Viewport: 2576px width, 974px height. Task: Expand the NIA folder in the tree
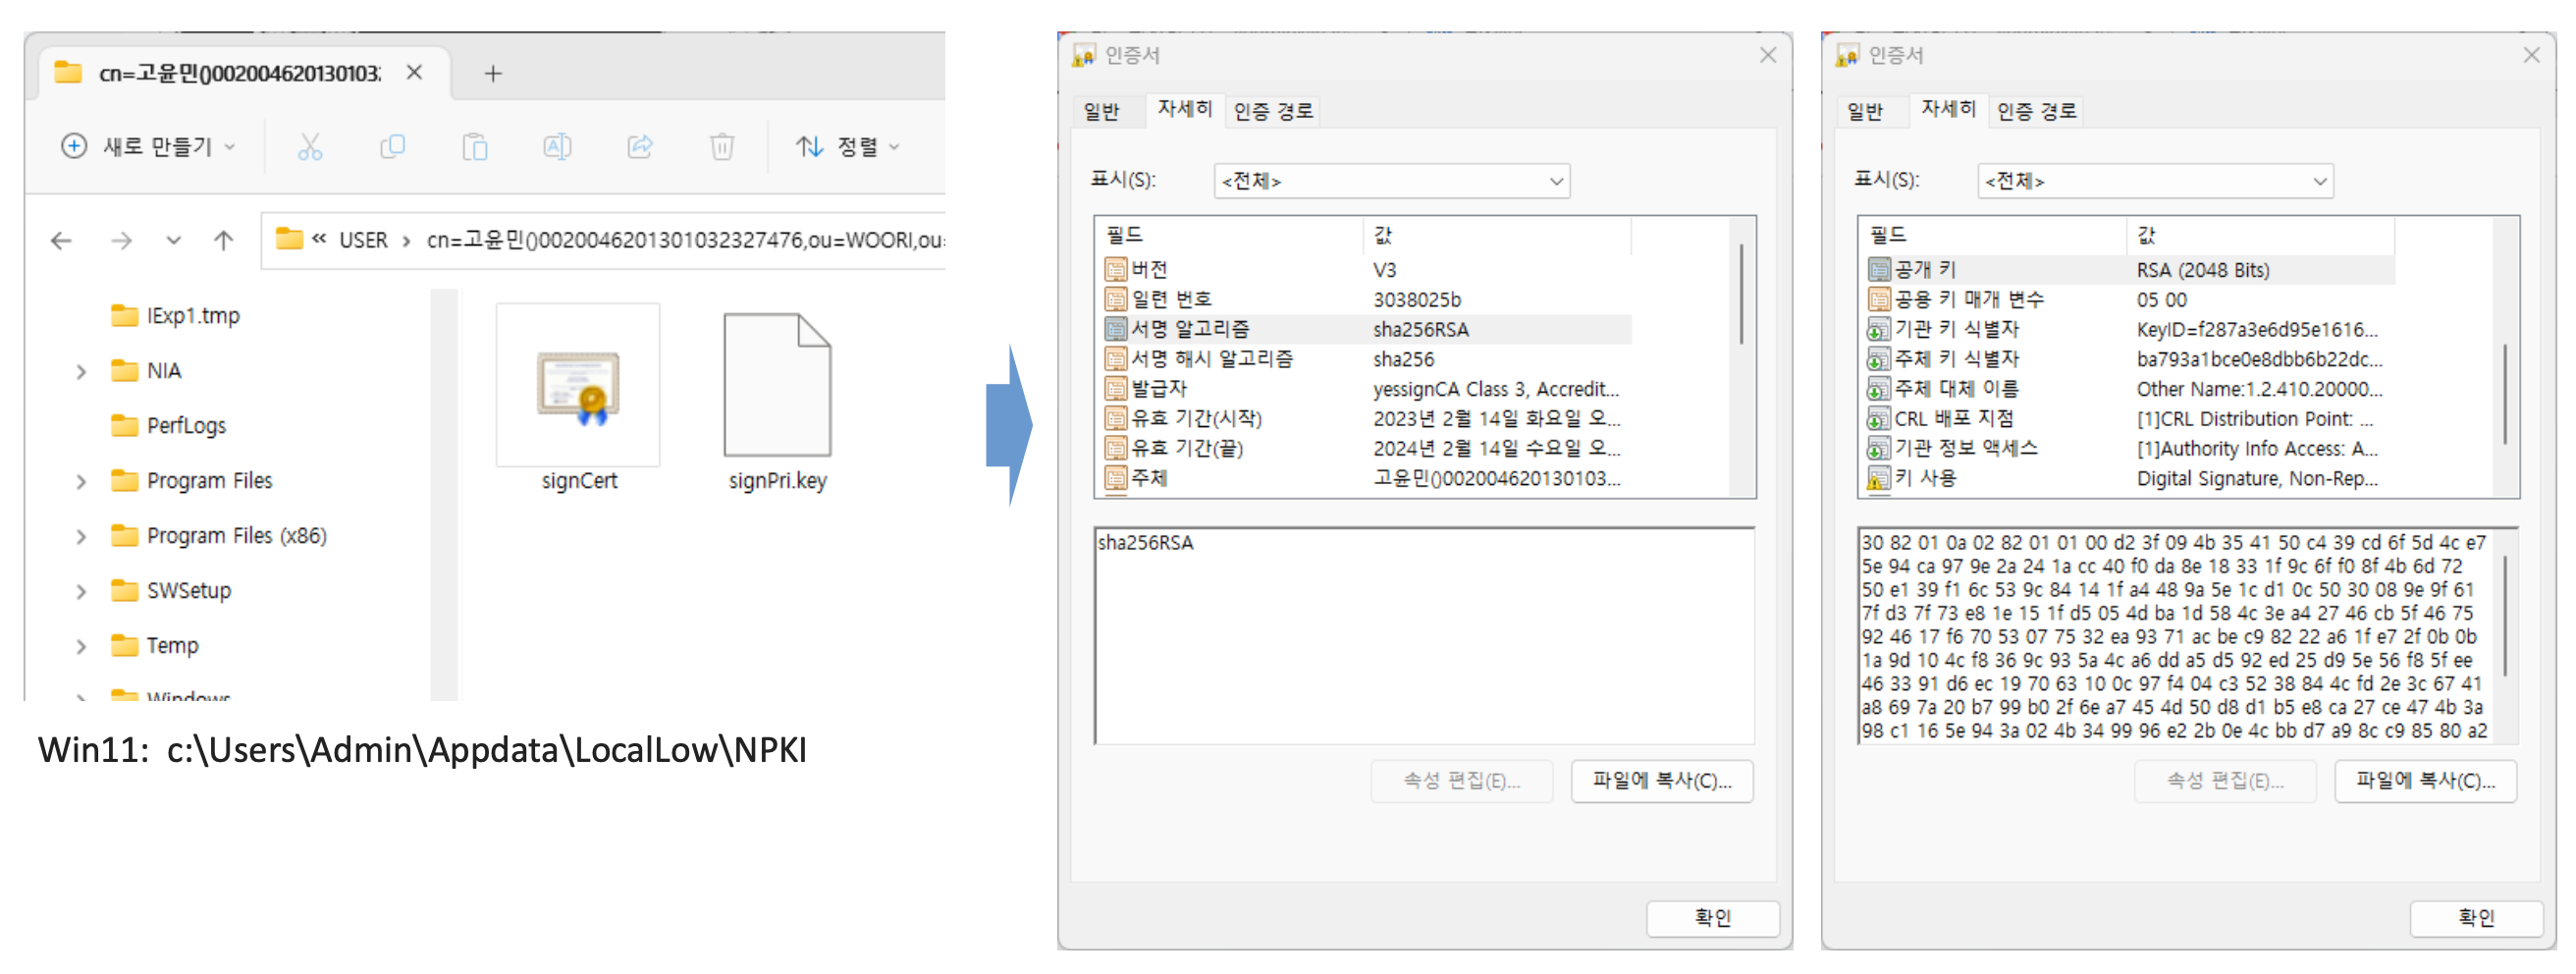coord(81,371)
